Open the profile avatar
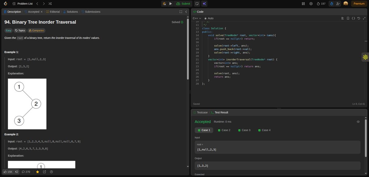 click(x=346, y=4)
